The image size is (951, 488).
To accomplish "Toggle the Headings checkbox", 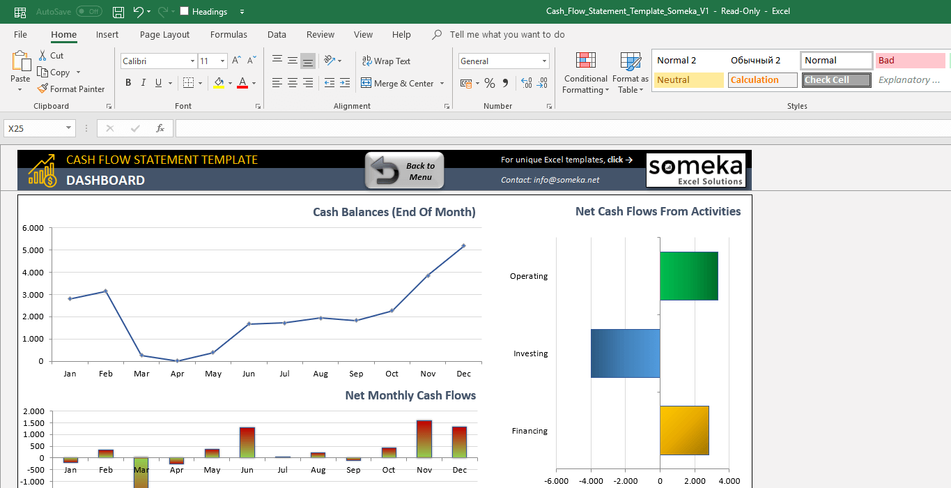I will click(x=184, y=11).
